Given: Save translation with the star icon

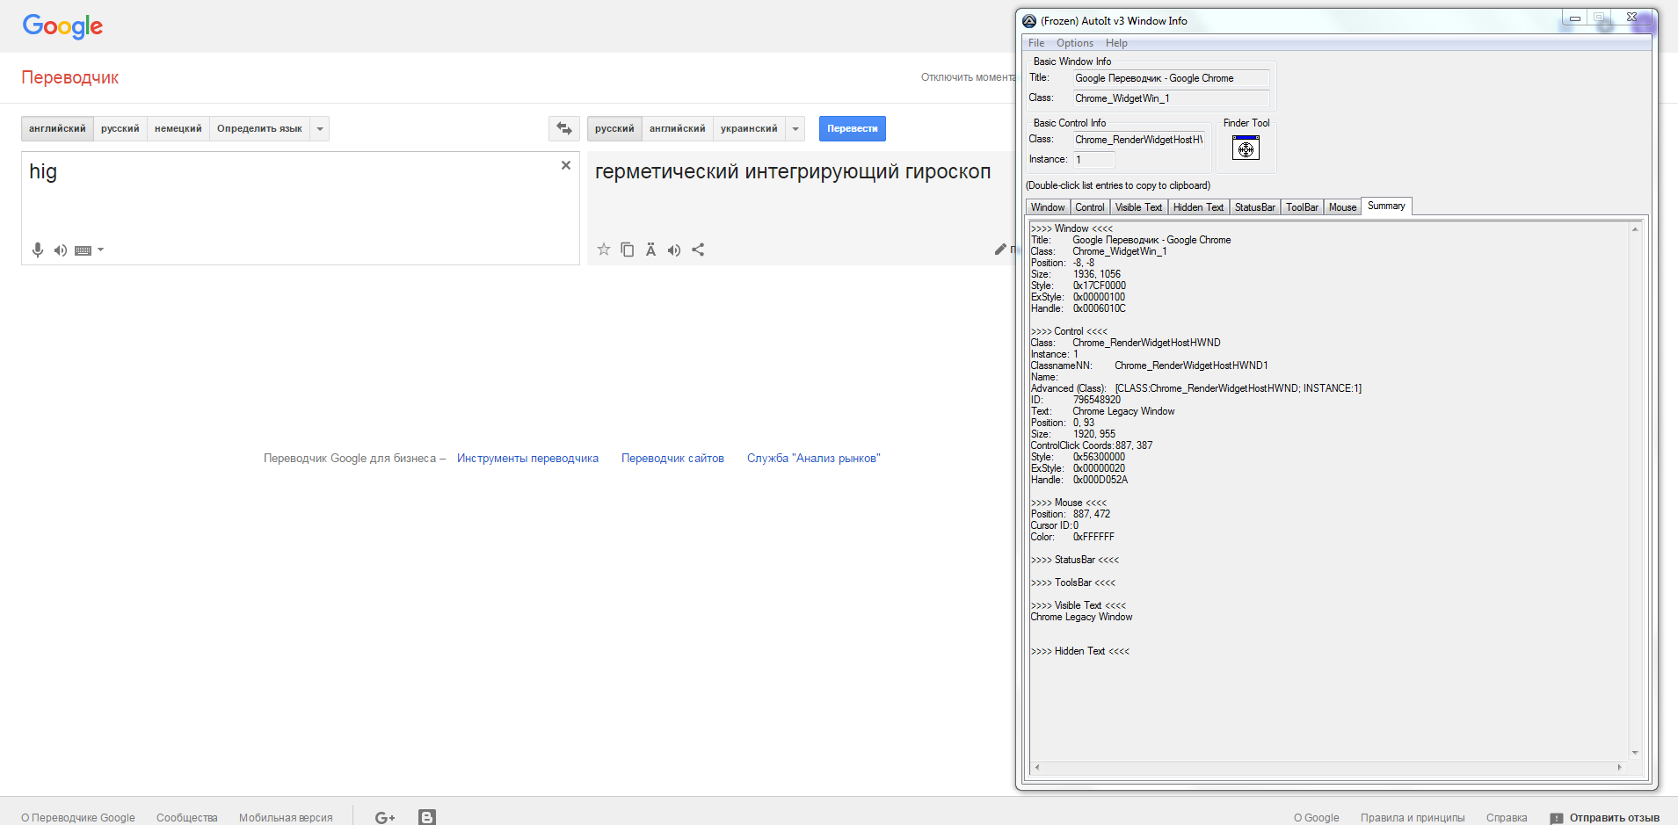Looking at the screenshot, I should [604, 250].
